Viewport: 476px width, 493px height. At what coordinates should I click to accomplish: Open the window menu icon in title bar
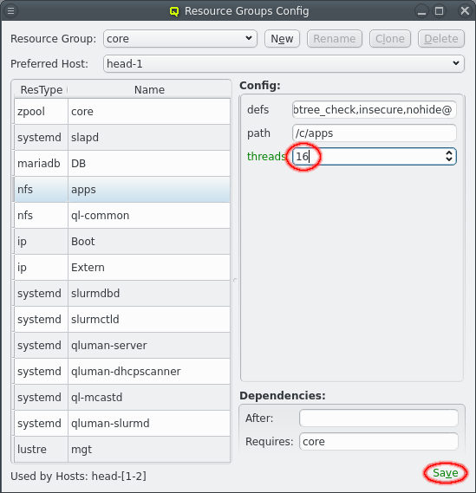(x=10, y=11)
